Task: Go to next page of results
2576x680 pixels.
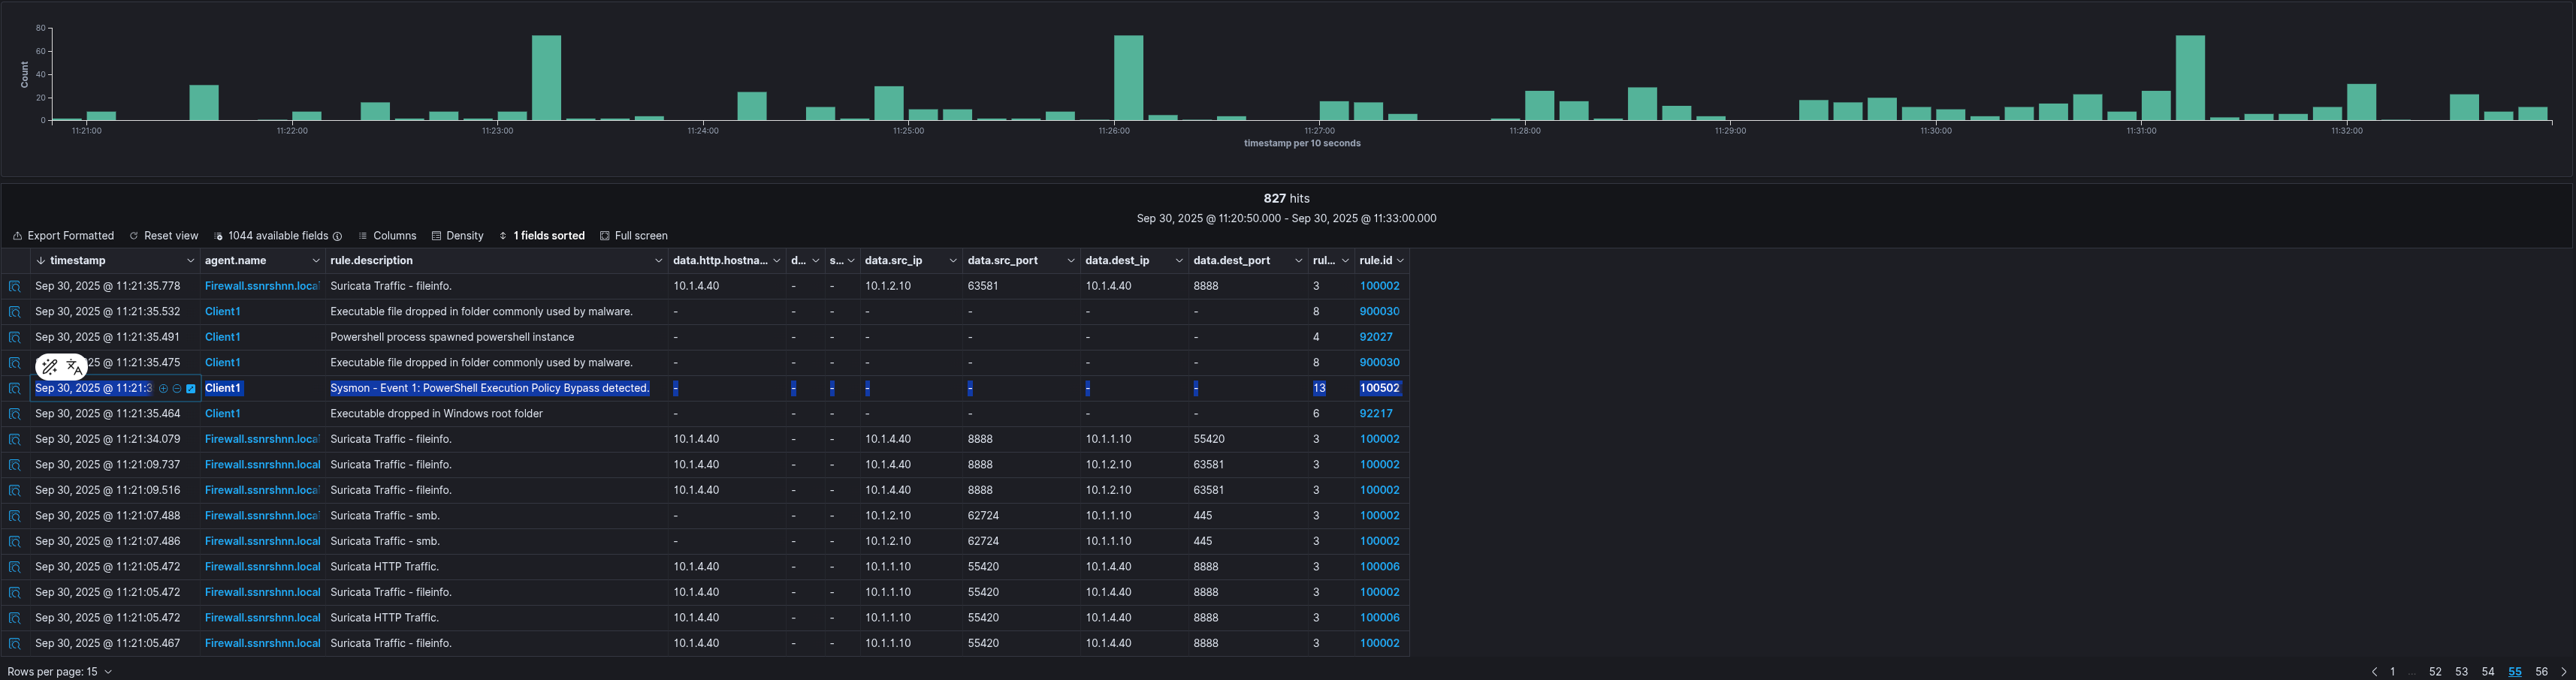Action: [2563, 672]
